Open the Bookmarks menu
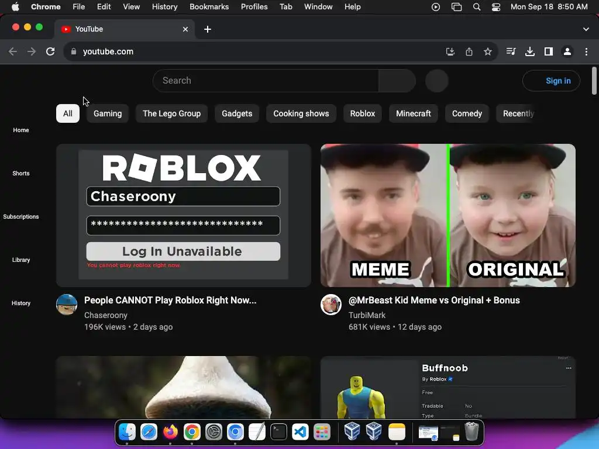599x449 pixels. coord(209,7)
